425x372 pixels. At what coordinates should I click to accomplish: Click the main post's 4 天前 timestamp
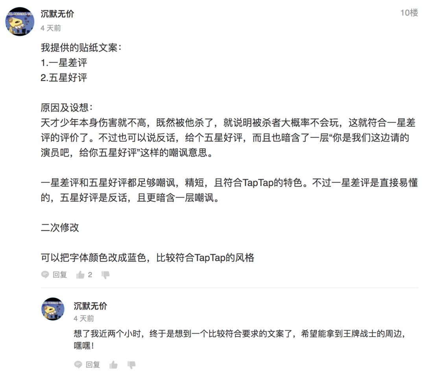tap(51, 28)
